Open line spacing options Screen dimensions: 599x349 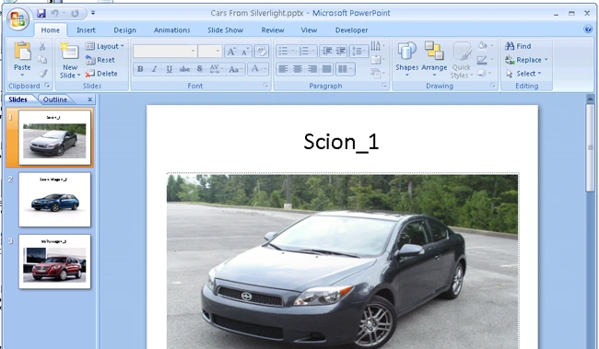click(x=358, y=51)
